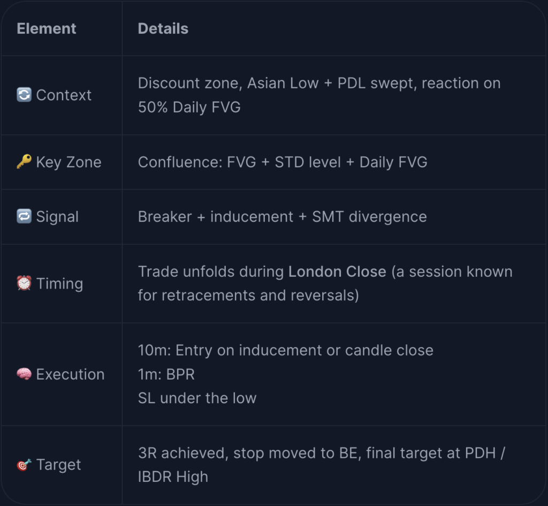
Task: Click the key icon beside Key Zone
Action: click(x=24, y=162)
